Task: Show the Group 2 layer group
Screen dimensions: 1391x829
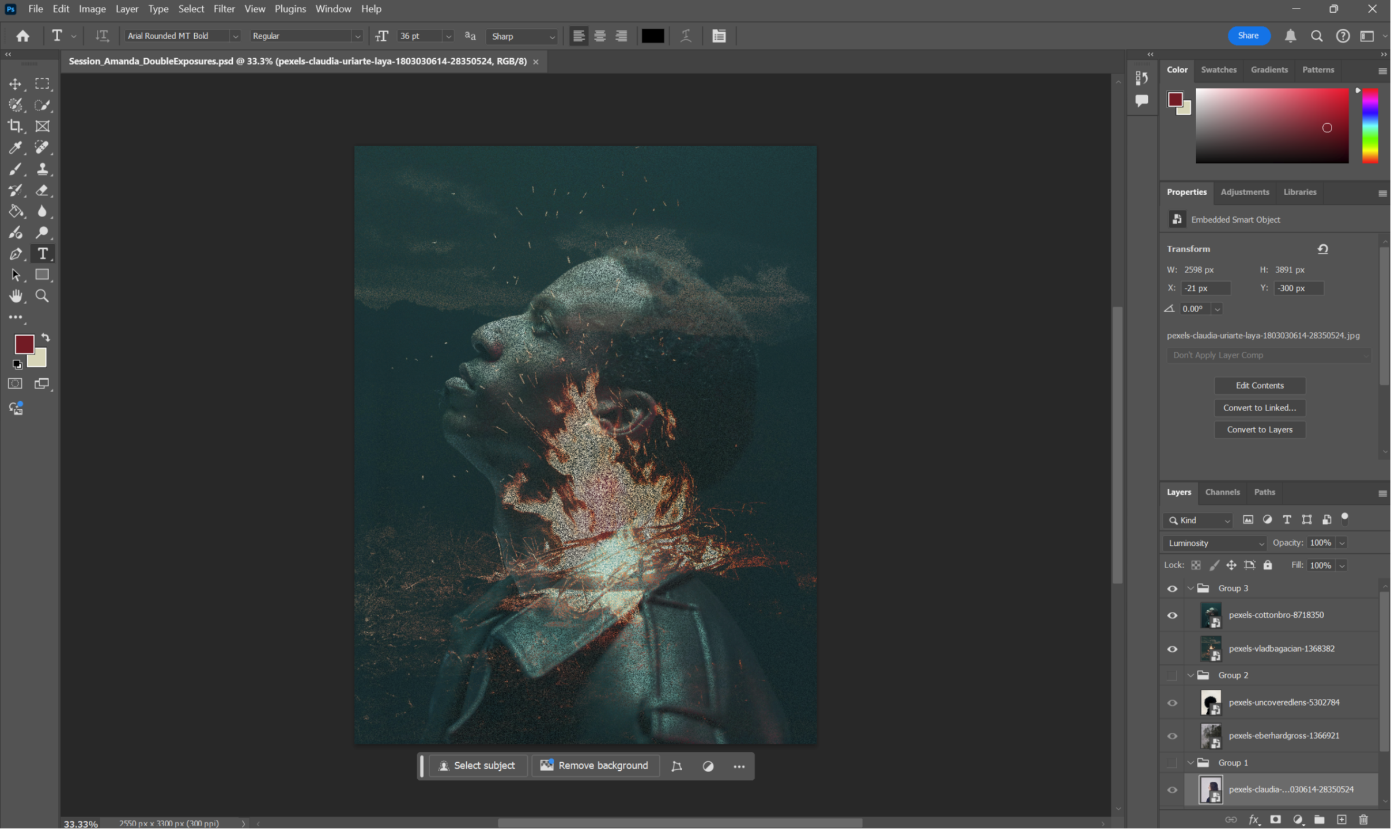Action: pos(1172,675)
